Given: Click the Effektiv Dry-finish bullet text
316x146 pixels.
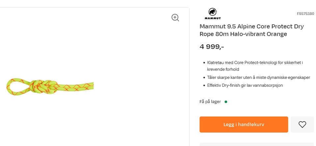Looking at the screenshot, I should click(x=245, y=85).
